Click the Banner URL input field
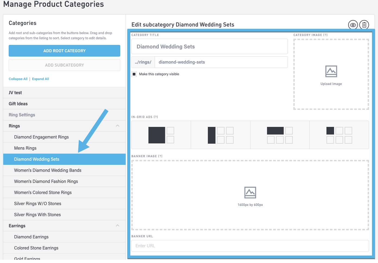This screenshot has width=378, height=263. coord(250,246)
